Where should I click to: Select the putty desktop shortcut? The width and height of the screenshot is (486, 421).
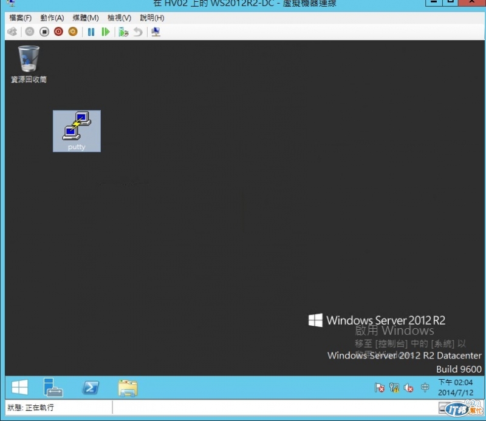coord(77,131)
